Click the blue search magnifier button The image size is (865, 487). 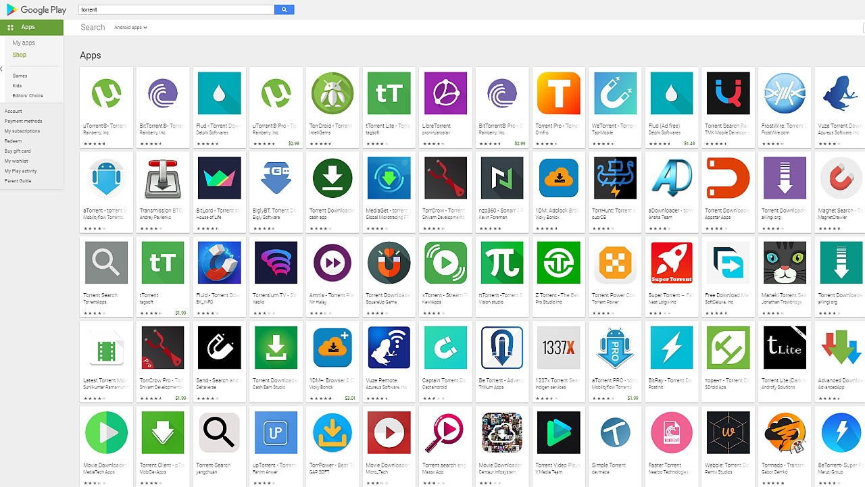tap(285, 9)
